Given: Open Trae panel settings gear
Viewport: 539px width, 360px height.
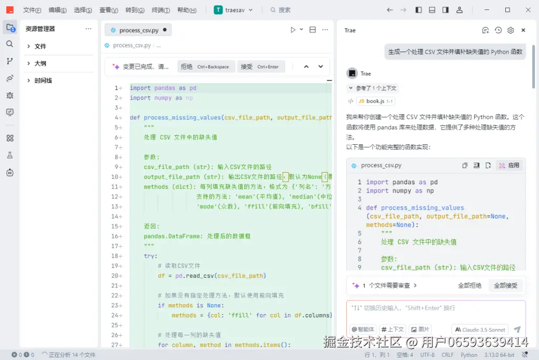Looking at the screenshot, I should point(511,30).
